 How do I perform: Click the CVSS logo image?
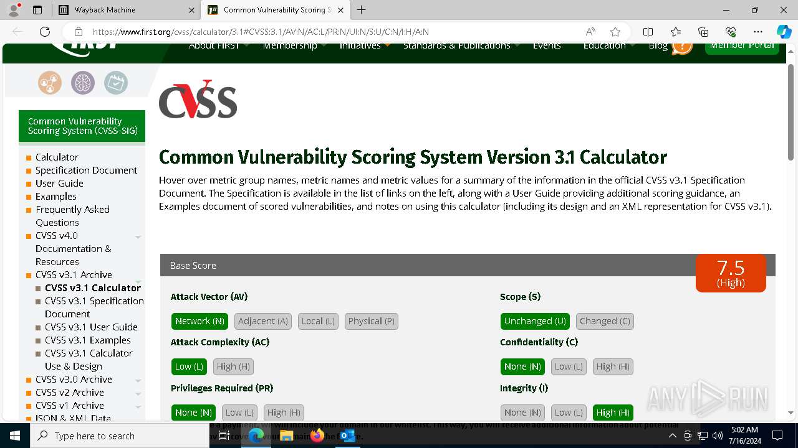pos(198,100)
